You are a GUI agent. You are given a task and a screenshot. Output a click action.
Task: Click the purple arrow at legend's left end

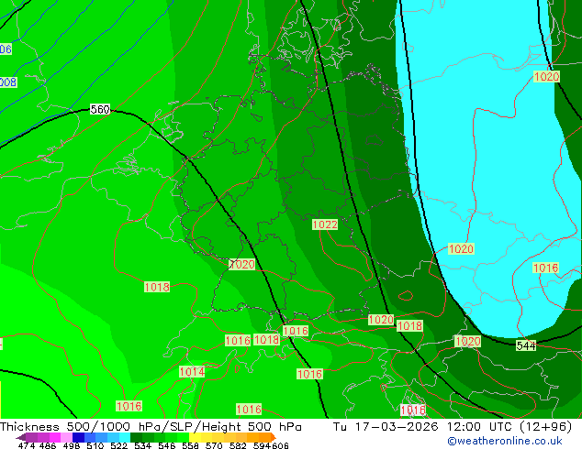(21, 437)
